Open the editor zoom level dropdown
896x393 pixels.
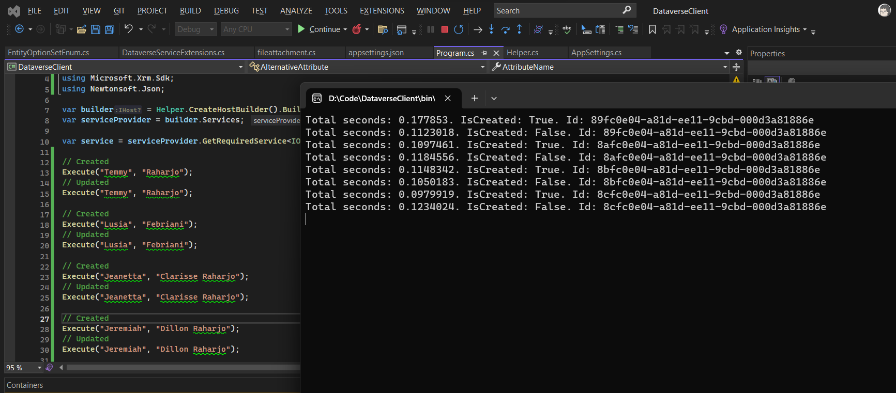tap(24, 368)
